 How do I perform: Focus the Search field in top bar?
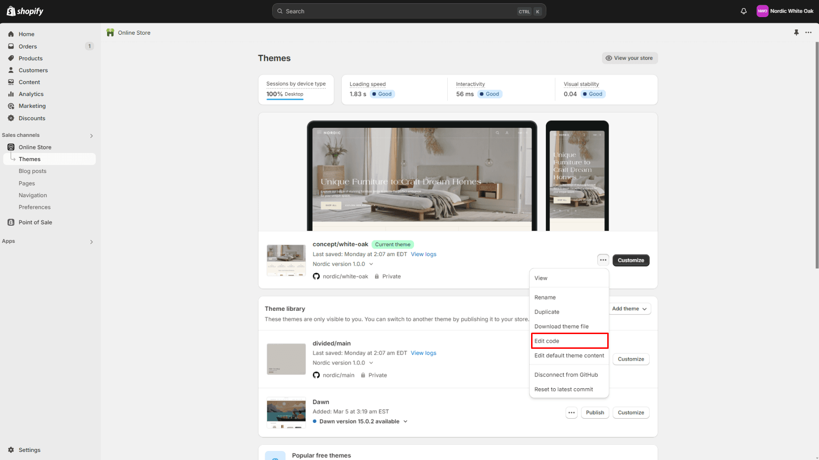(x=400, y=11)
